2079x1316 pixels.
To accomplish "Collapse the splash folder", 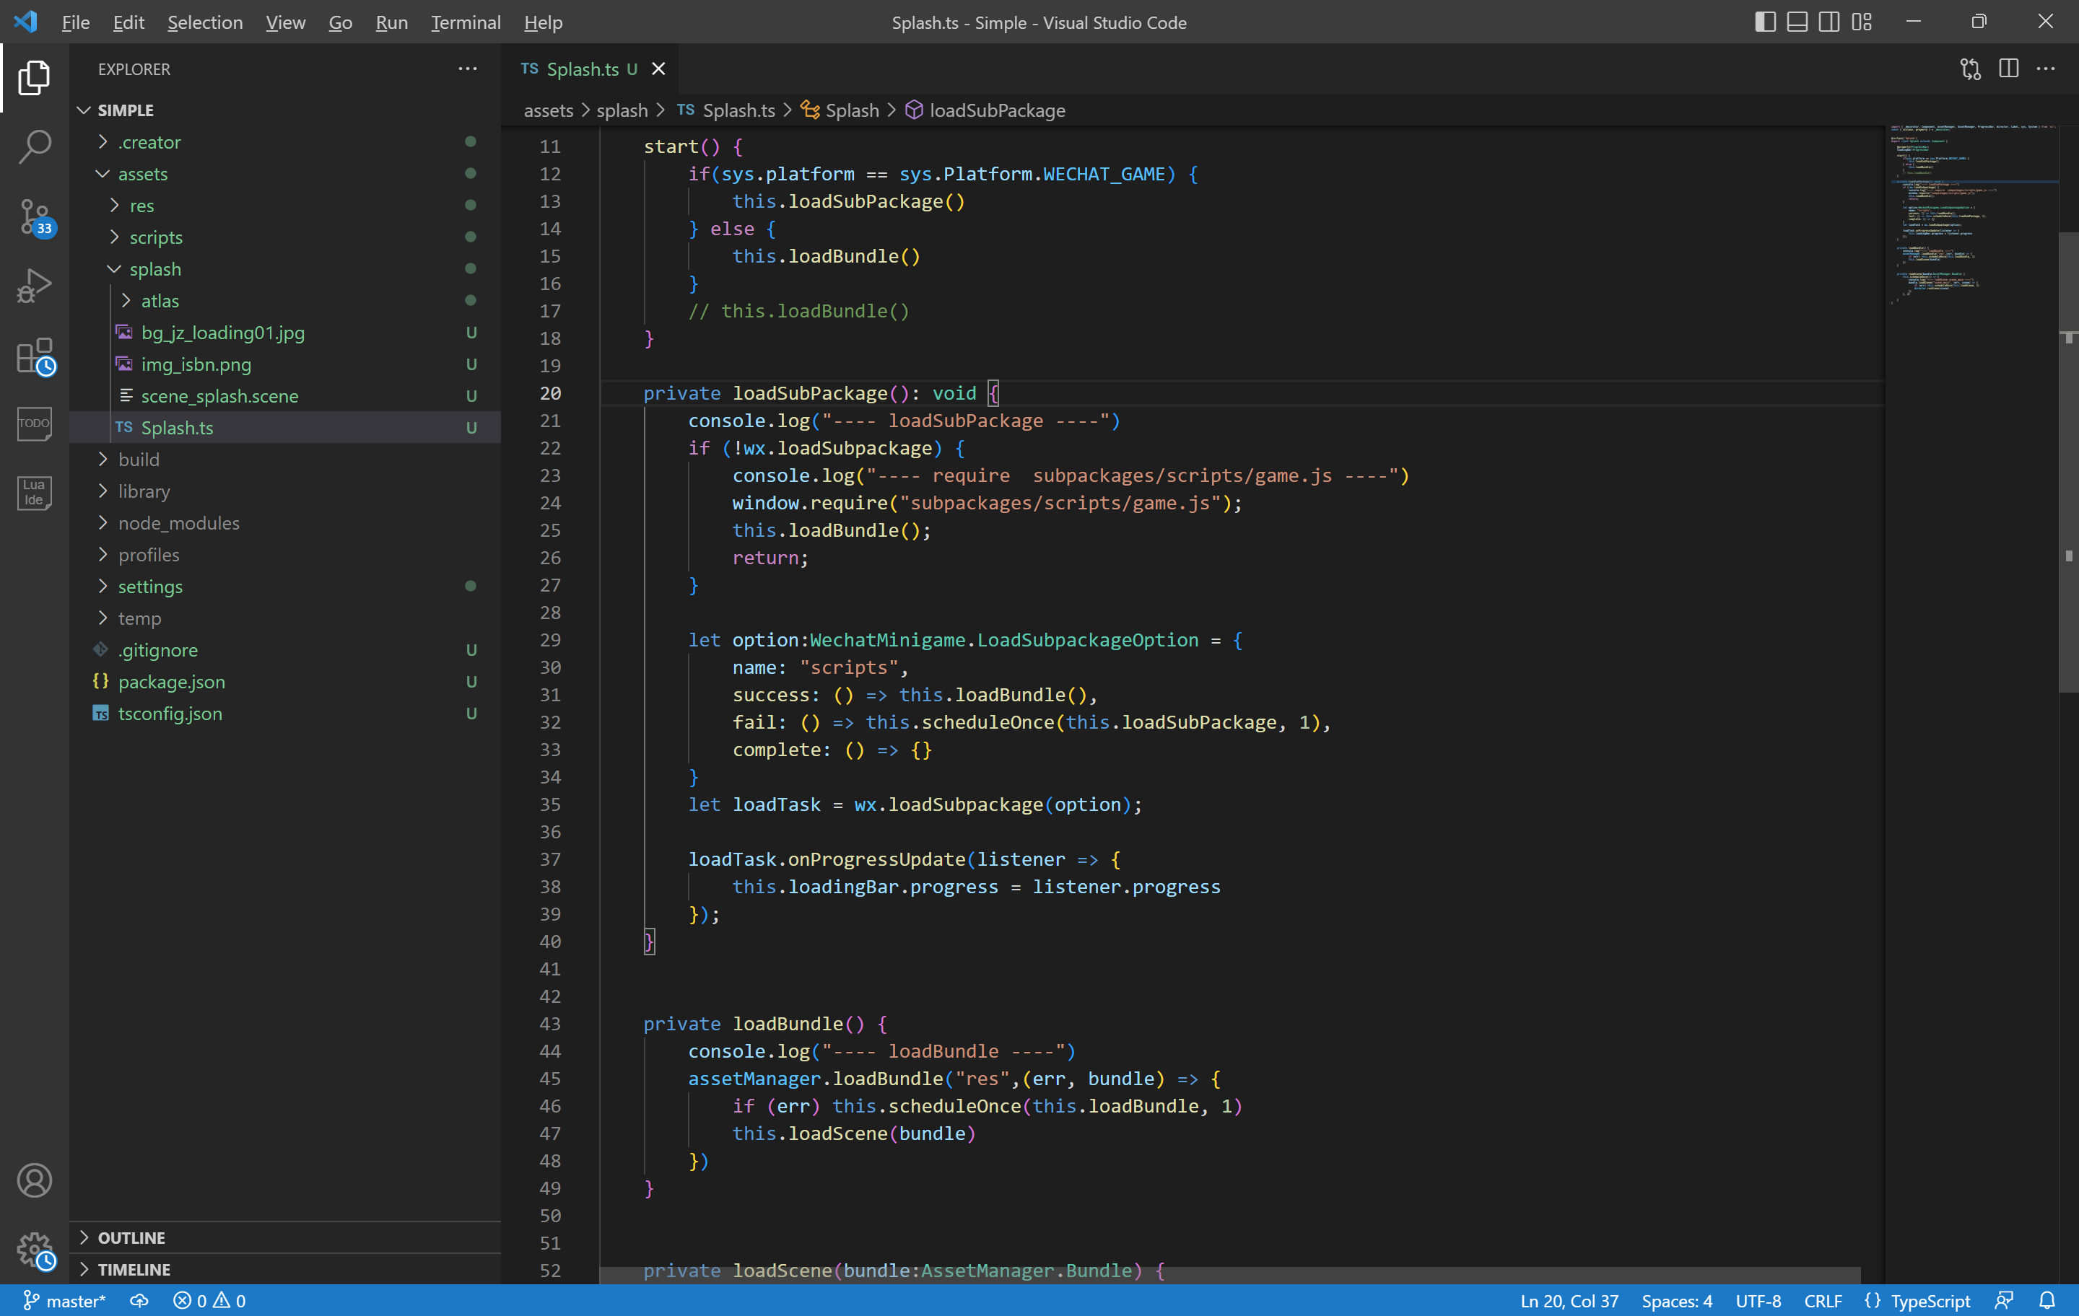I will coord(155,269).
